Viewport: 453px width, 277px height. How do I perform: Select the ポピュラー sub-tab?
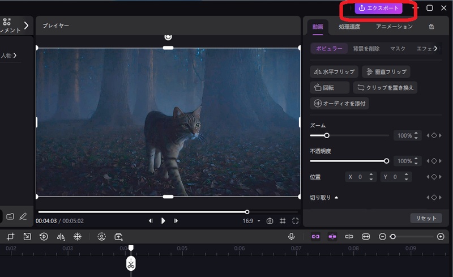[329, 49]
